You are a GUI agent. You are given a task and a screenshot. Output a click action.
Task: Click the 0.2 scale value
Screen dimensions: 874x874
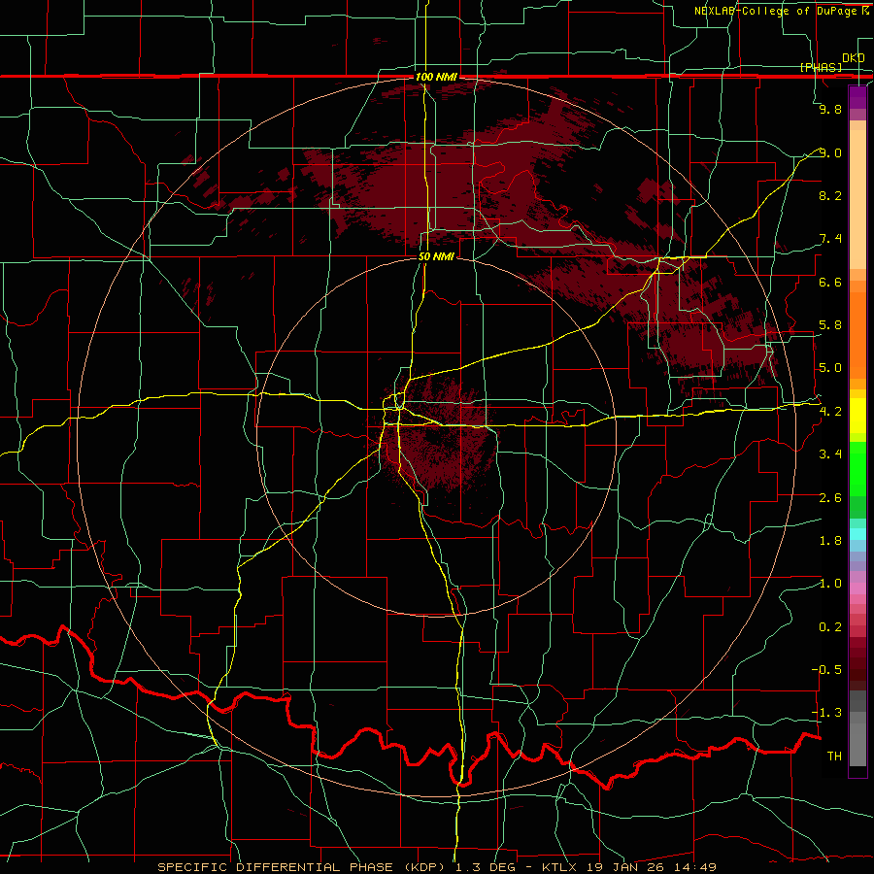(x=830, y=627)
